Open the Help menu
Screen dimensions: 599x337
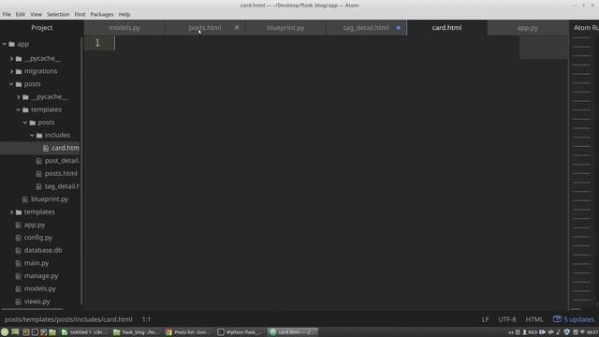(x=124, y=14)
